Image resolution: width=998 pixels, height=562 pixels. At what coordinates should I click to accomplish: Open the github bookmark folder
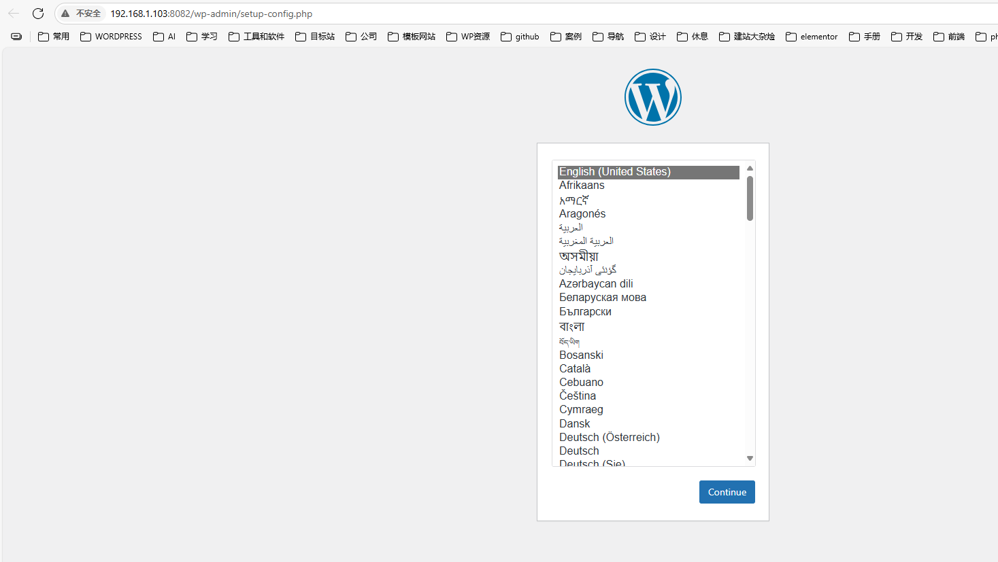tap(520, 37)
